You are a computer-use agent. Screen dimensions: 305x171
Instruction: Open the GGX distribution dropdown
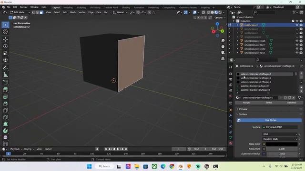[280, 134]
